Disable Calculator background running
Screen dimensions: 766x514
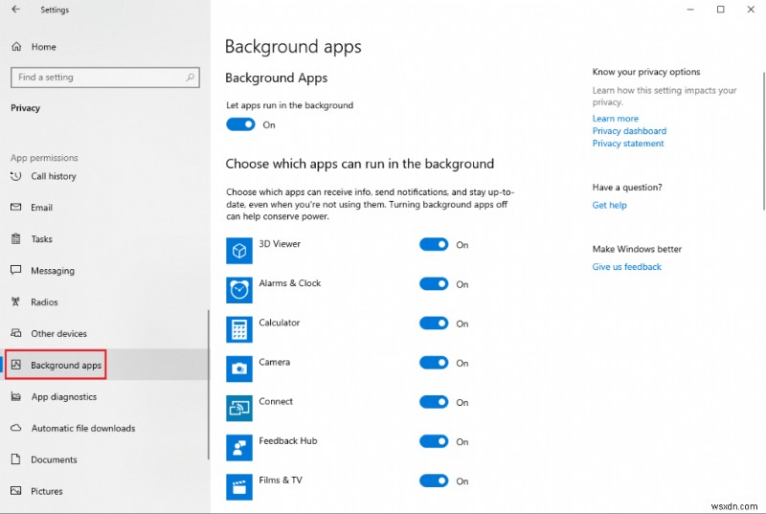(434, 324)
